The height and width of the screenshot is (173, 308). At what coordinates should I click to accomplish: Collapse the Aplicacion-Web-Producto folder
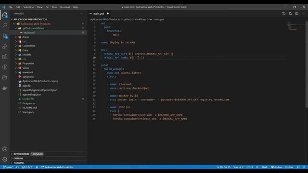coord(14,24)
